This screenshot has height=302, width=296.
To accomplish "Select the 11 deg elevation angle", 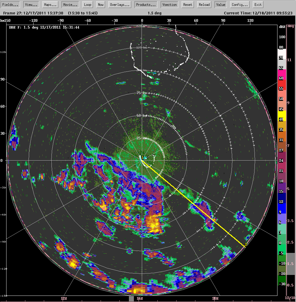I will click(x=289, y=60).
